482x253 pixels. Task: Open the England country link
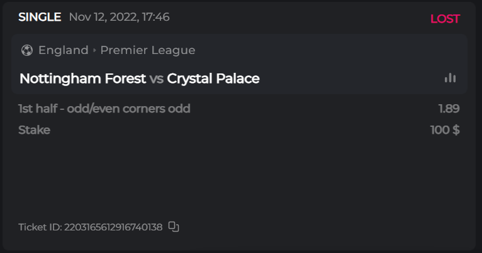(63, 50)
